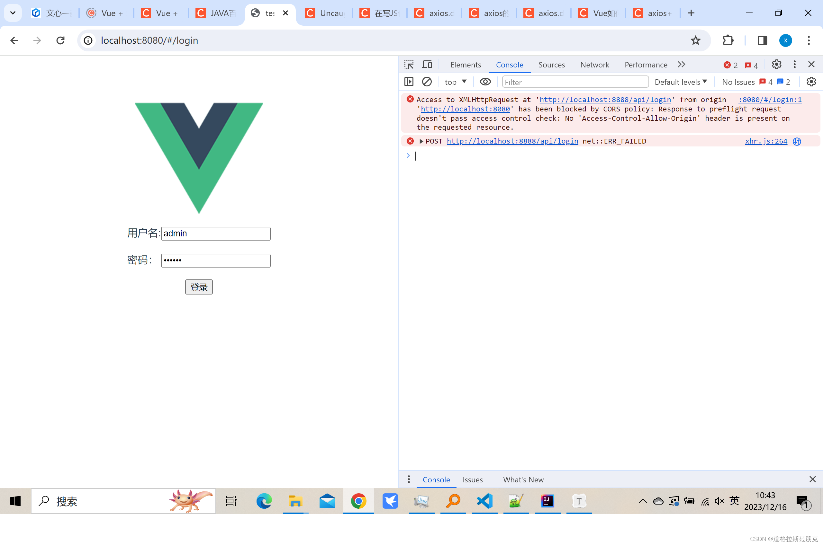Open IntelliJ IDEA from the taskbar

click(x=547, y=501)
